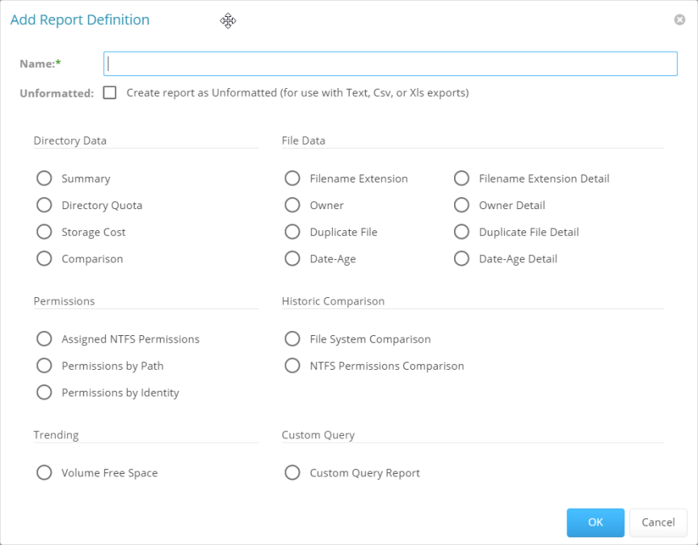
Task: Select the Summary report radio button
Action: (x=44, y=178)
